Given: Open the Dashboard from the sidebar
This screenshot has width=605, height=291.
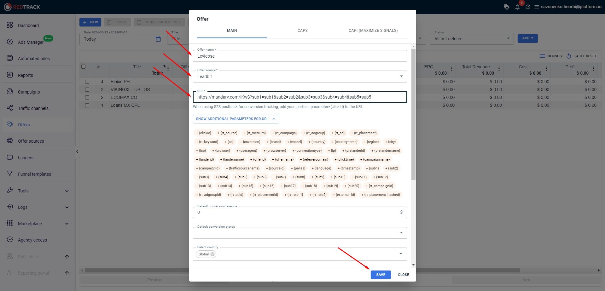Looking at the screenshot, I should [28, 26].
